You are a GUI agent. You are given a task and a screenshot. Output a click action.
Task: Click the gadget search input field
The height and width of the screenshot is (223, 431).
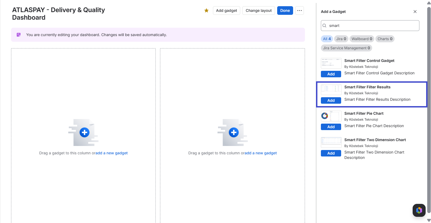(370, 26)
